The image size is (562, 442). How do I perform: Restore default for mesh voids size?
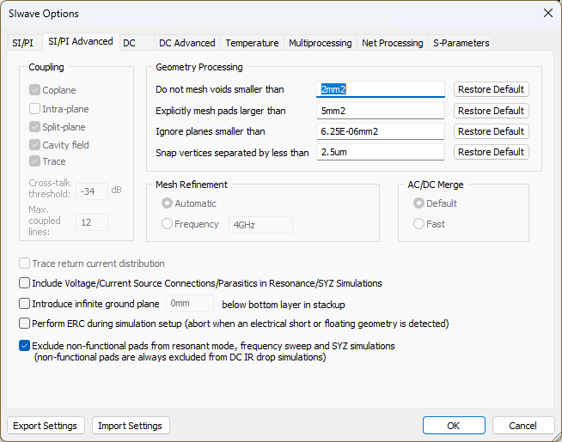491,89
